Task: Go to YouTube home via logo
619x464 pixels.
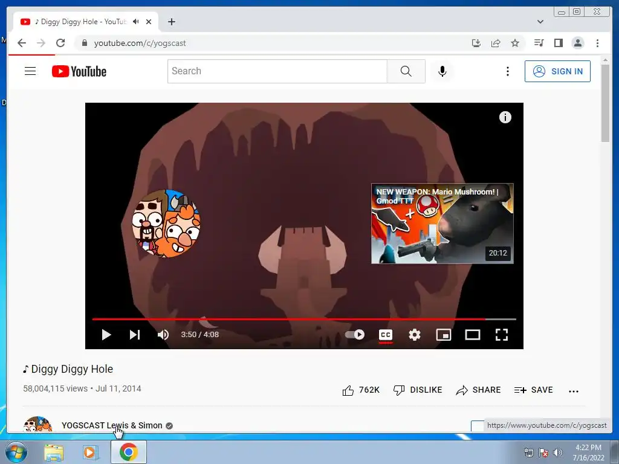Action: (x=79, y=71)
